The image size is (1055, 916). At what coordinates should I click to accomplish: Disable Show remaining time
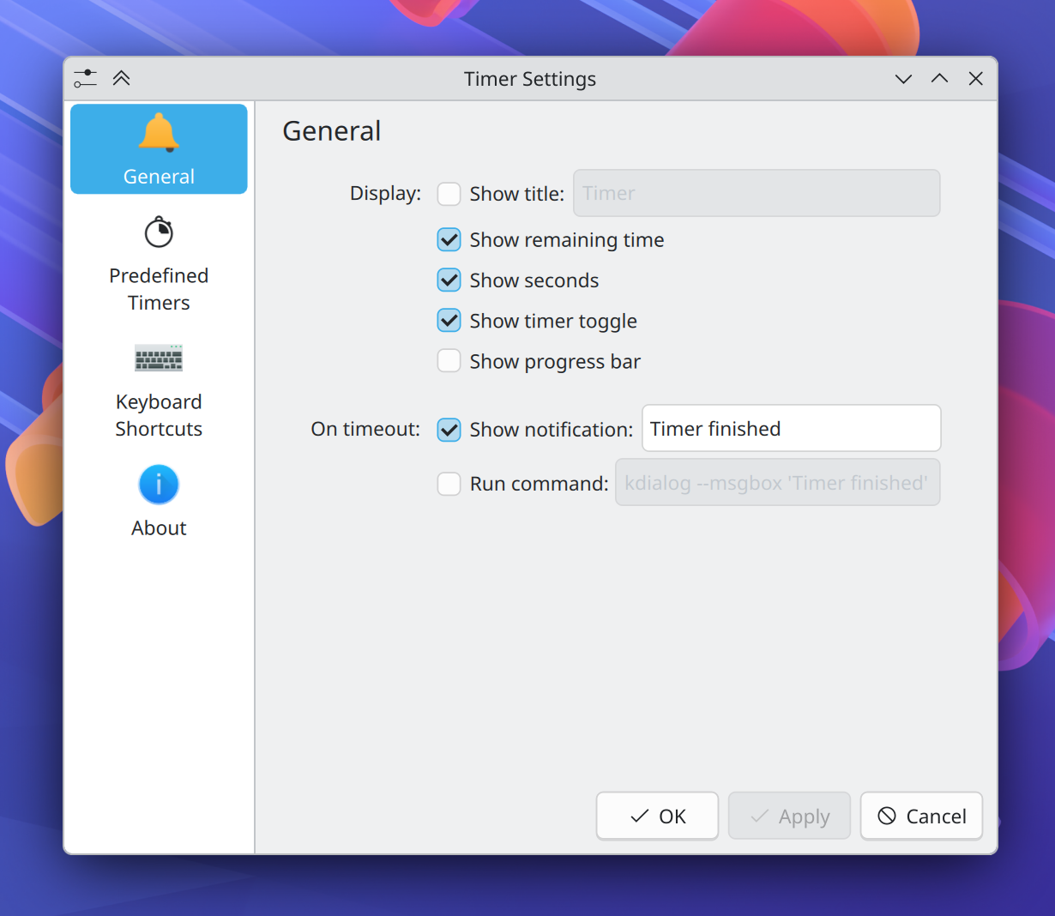click(x=449, y=239)
